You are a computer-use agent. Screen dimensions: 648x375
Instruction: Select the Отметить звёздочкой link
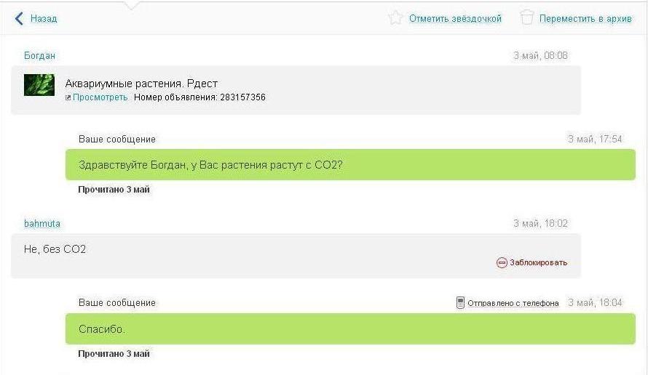coord(455,19)
